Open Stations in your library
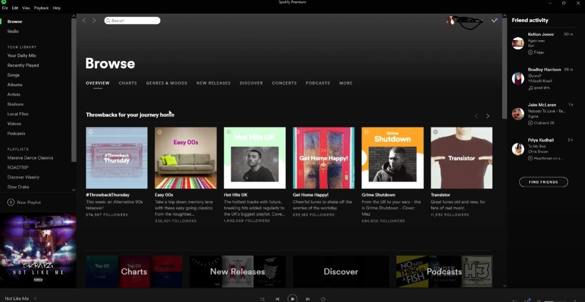 tap(15, 104)
